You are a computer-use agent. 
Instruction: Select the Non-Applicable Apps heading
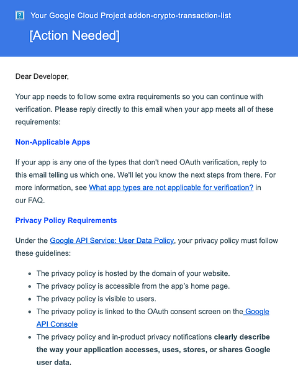pyautogui.click(x=53, y=142)
